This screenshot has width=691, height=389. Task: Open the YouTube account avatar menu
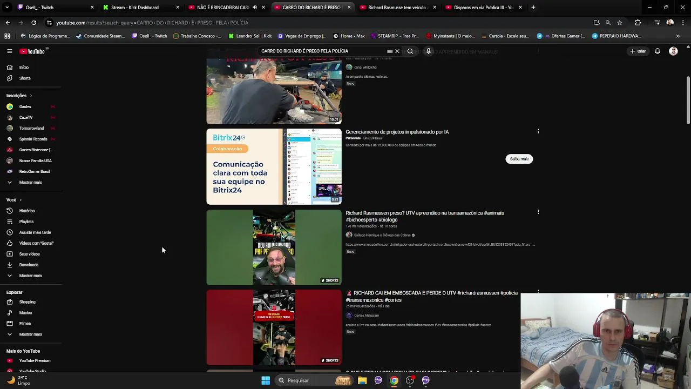[673, 51]
